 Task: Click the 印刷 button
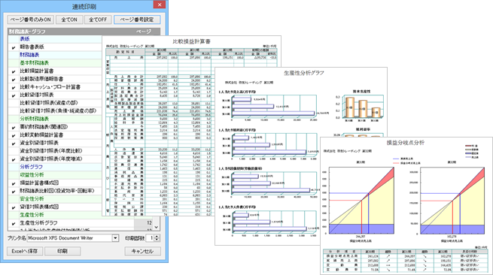(62, 251)
